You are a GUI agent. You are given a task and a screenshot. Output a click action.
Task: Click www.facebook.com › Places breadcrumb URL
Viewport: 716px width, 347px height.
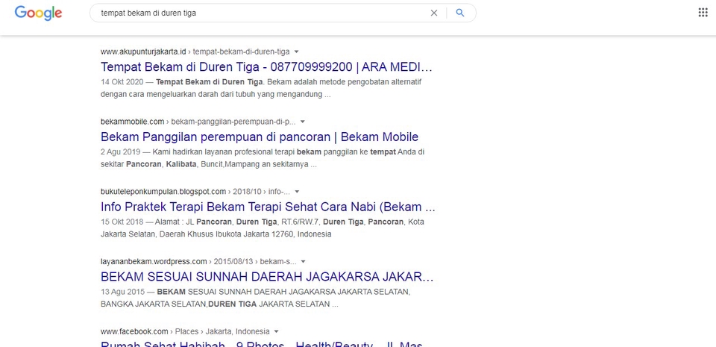(185, 331)
